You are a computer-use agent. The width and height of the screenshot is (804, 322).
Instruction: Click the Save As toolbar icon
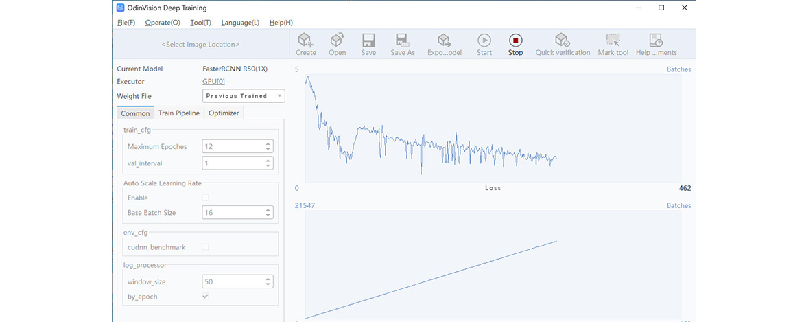pos(403,41)
